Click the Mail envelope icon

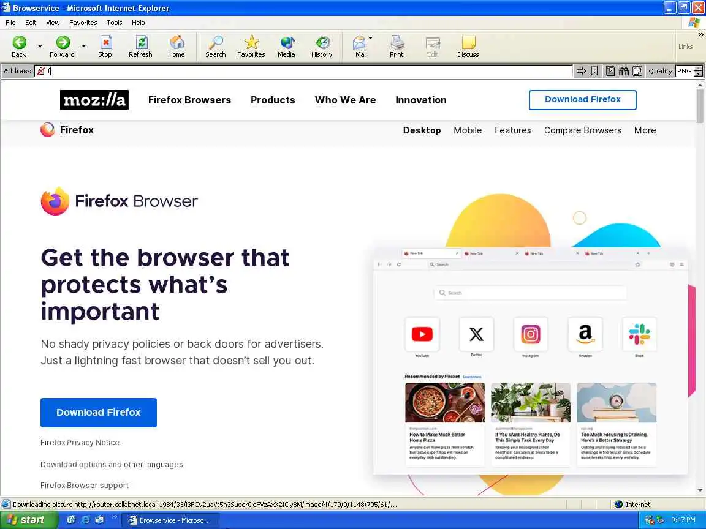pyautogui.click(x=359, y=43)
